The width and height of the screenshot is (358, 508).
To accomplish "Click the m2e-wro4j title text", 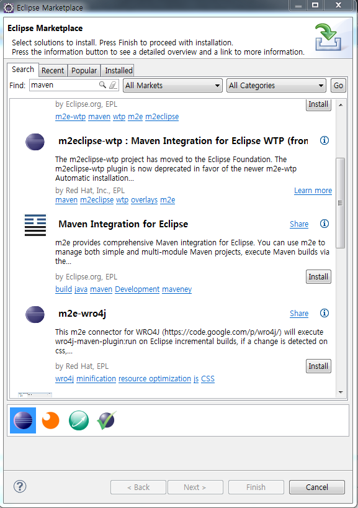I will [83, 313].
